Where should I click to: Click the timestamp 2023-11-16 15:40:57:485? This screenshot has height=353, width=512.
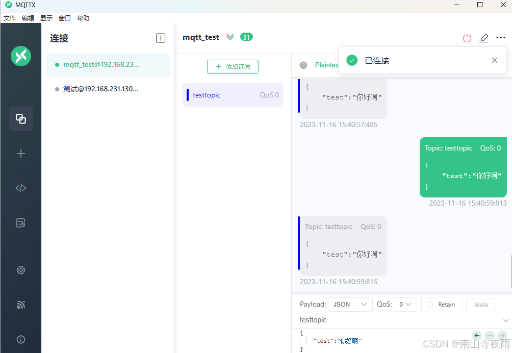[x=339, y=124]
